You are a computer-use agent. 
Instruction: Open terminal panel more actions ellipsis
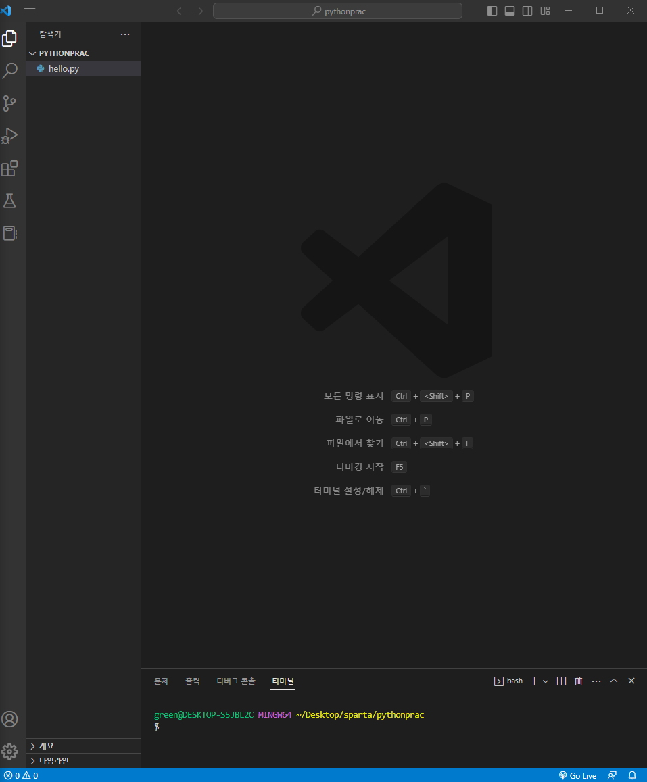click(x=596, y=681)
